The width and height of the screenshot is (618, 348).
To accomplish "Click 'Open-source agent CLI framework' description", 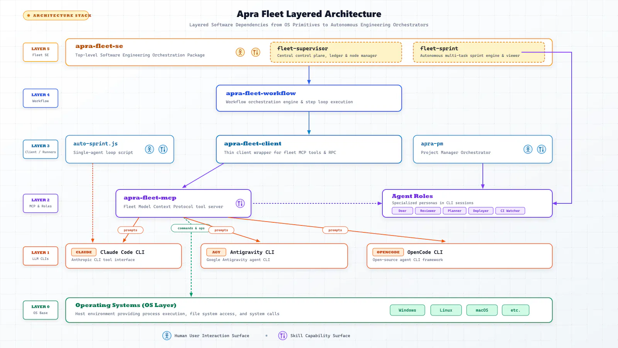I will [x=408, y=260].
